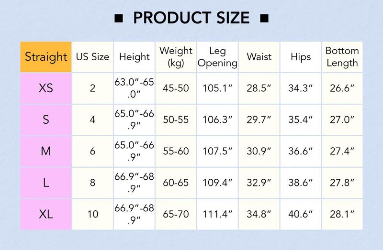Select the XS size row label
Viewport: 383px width, 250px height.
[46, 88]
